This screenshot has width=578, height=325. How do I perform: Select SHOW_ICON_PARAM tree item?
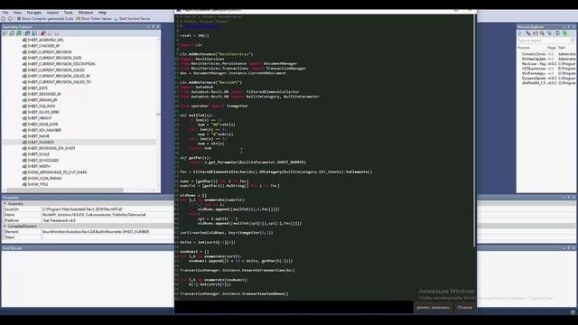(44, 179)
